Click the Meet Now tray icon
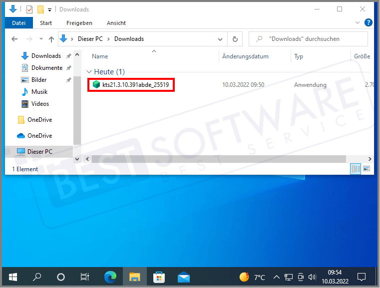The image size is (380, 288). 301,277
